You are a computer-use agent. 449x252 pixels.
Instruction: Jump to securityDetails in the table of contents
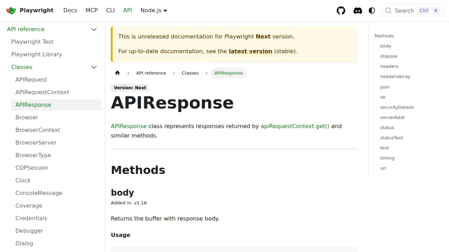click(397, 107)
